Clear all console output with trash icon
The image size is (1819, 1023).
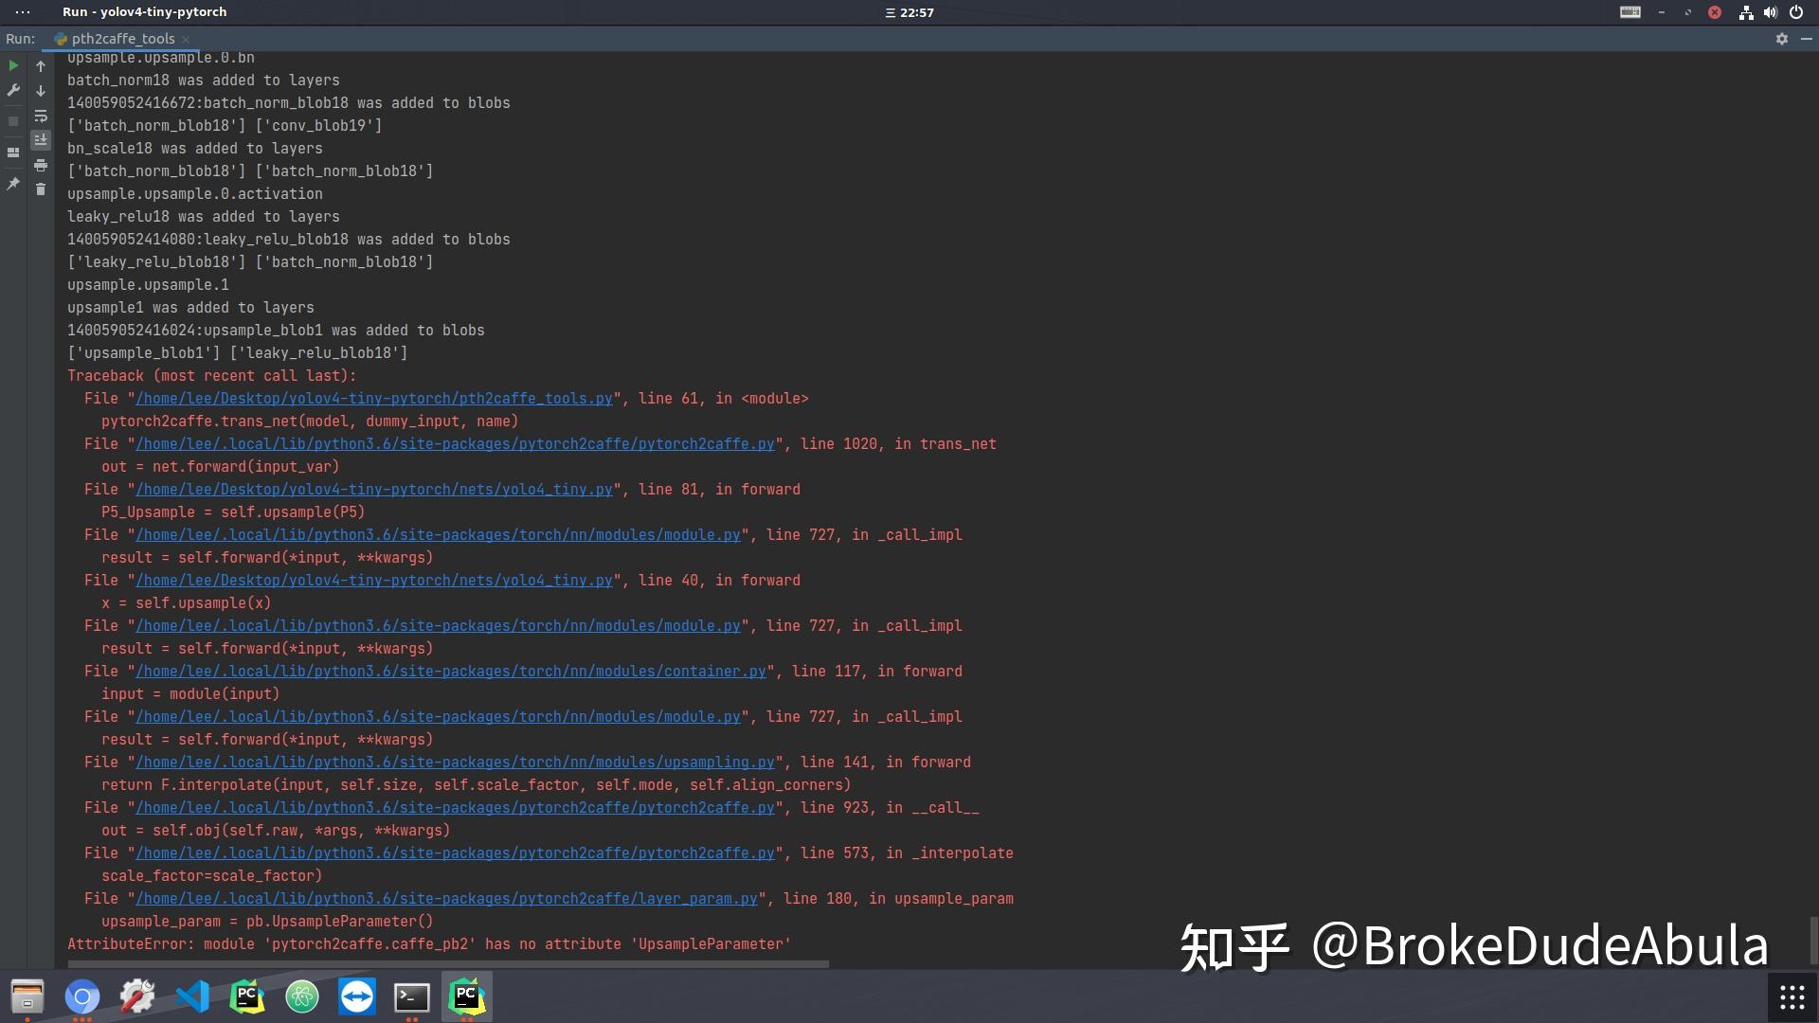pos(41,189)
